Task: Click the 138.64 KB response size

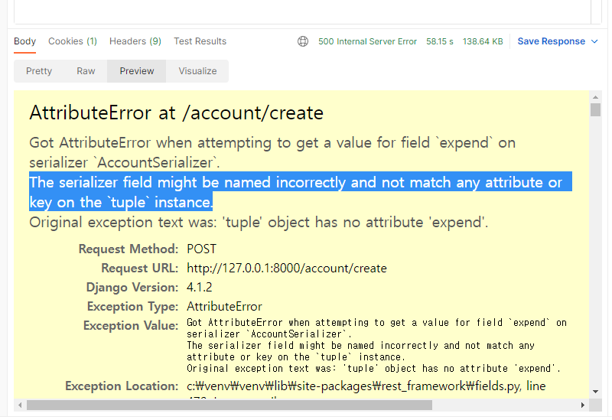Action: coord(483,41)
